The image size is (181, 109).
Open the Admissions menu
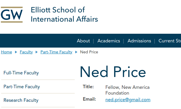[139, 41]
